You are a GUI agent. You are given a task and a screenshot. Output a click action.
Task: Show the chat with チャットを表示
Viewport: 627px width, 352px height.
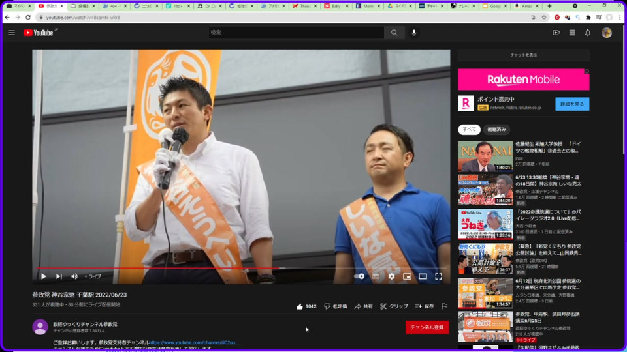523,55
